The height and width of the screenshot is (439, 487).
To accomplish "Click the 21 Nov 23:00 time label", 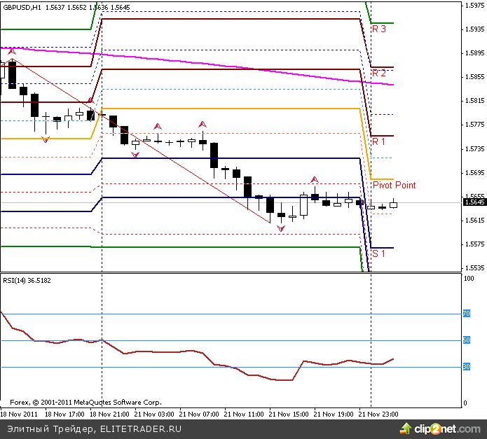I will coord(379,414).
